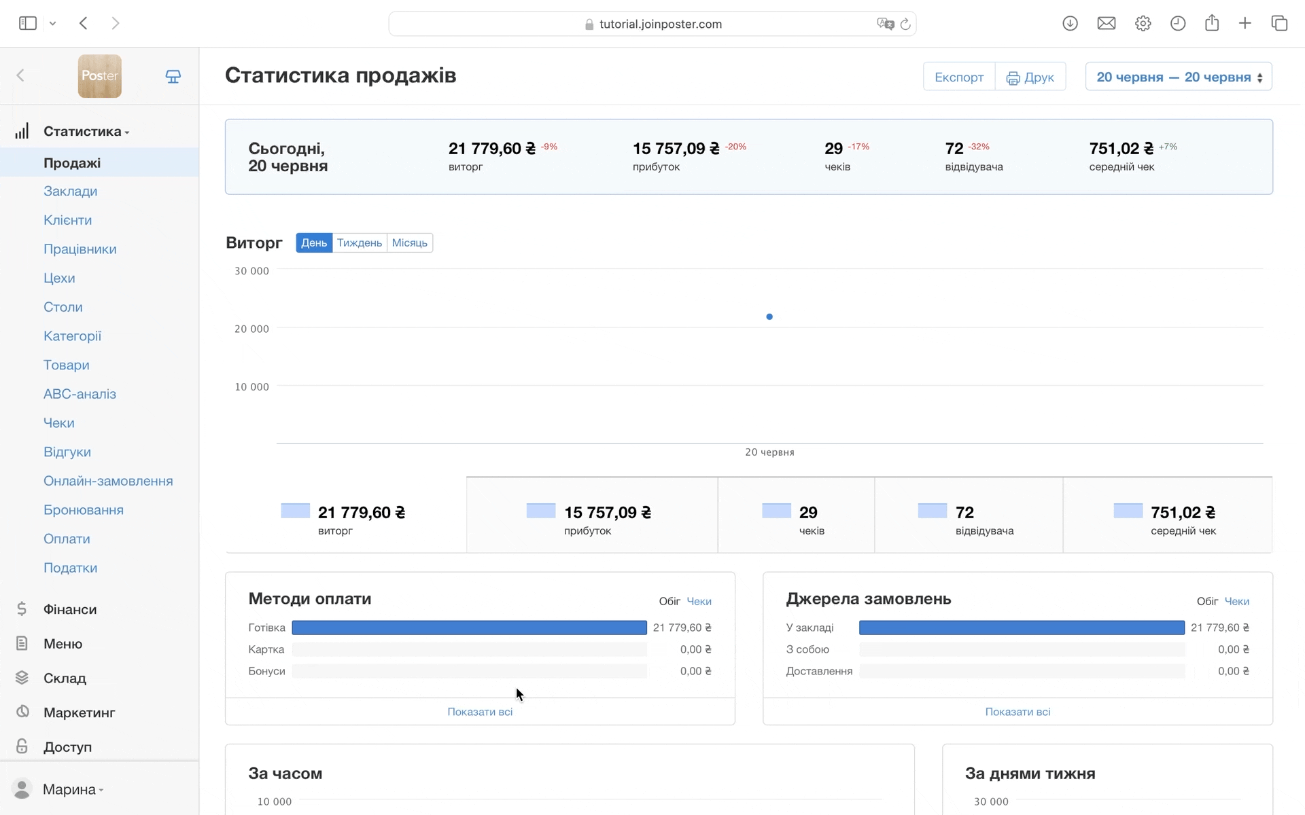Open Столи statistics page

tap(63, 307)
